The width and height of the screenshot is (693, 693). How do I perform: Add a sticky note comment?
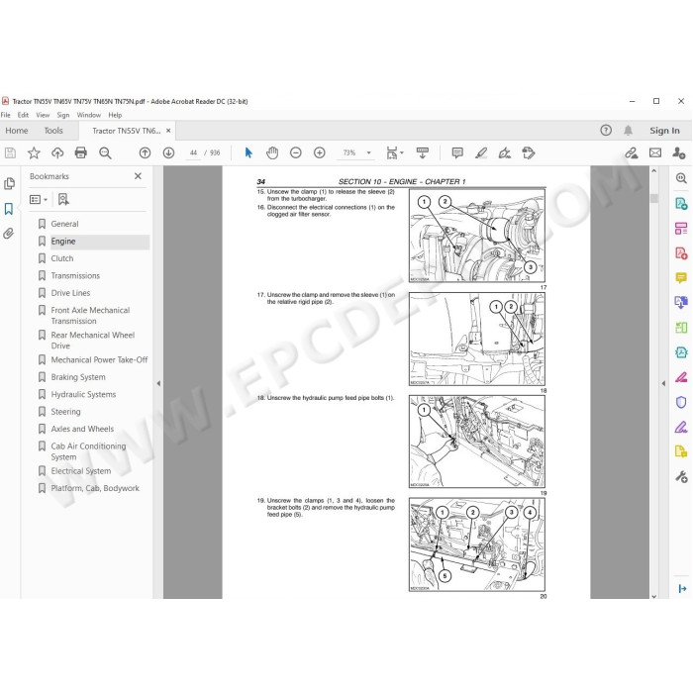(x=457, y=152)
